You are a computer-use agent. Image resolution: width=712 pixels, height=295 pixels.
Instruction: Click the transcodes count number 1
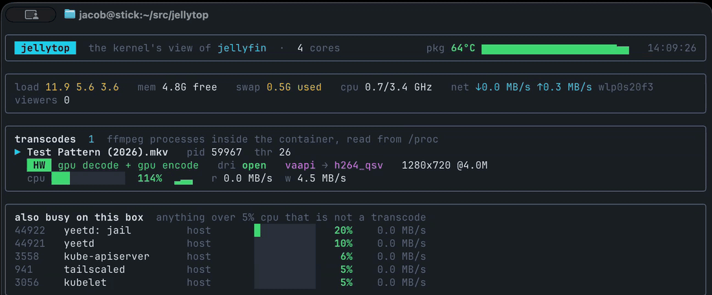click(x=91, y=139)
